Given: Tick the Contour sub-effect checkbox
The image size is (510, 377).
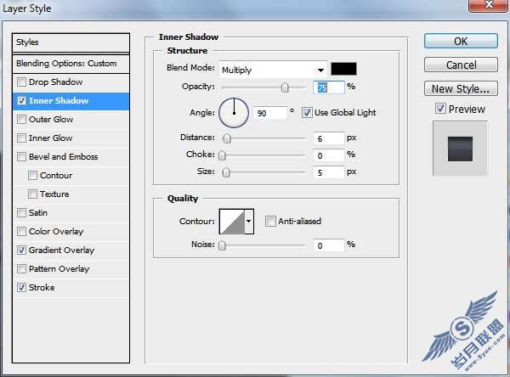Looking at the screenshot, I should tap(32, 176).
